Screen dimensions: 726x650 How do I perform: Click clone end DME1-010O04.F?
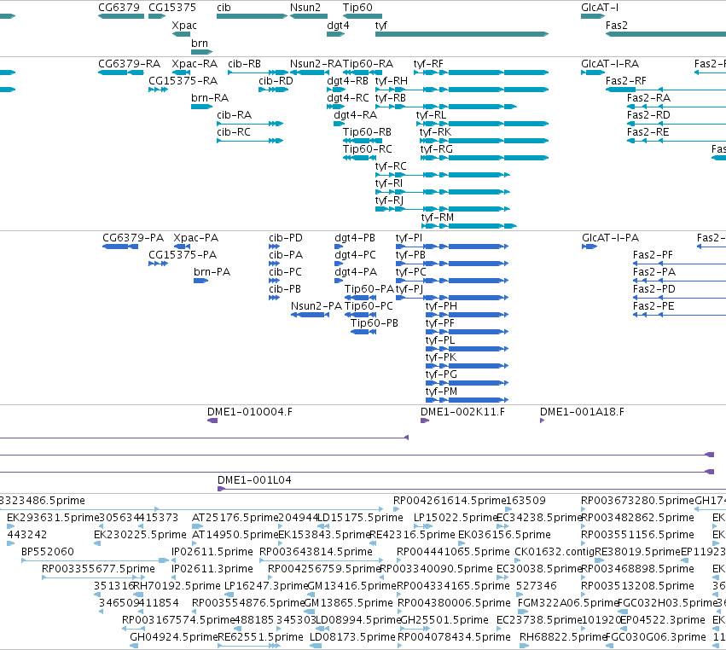pyautogui.click(x=212, y=421)
